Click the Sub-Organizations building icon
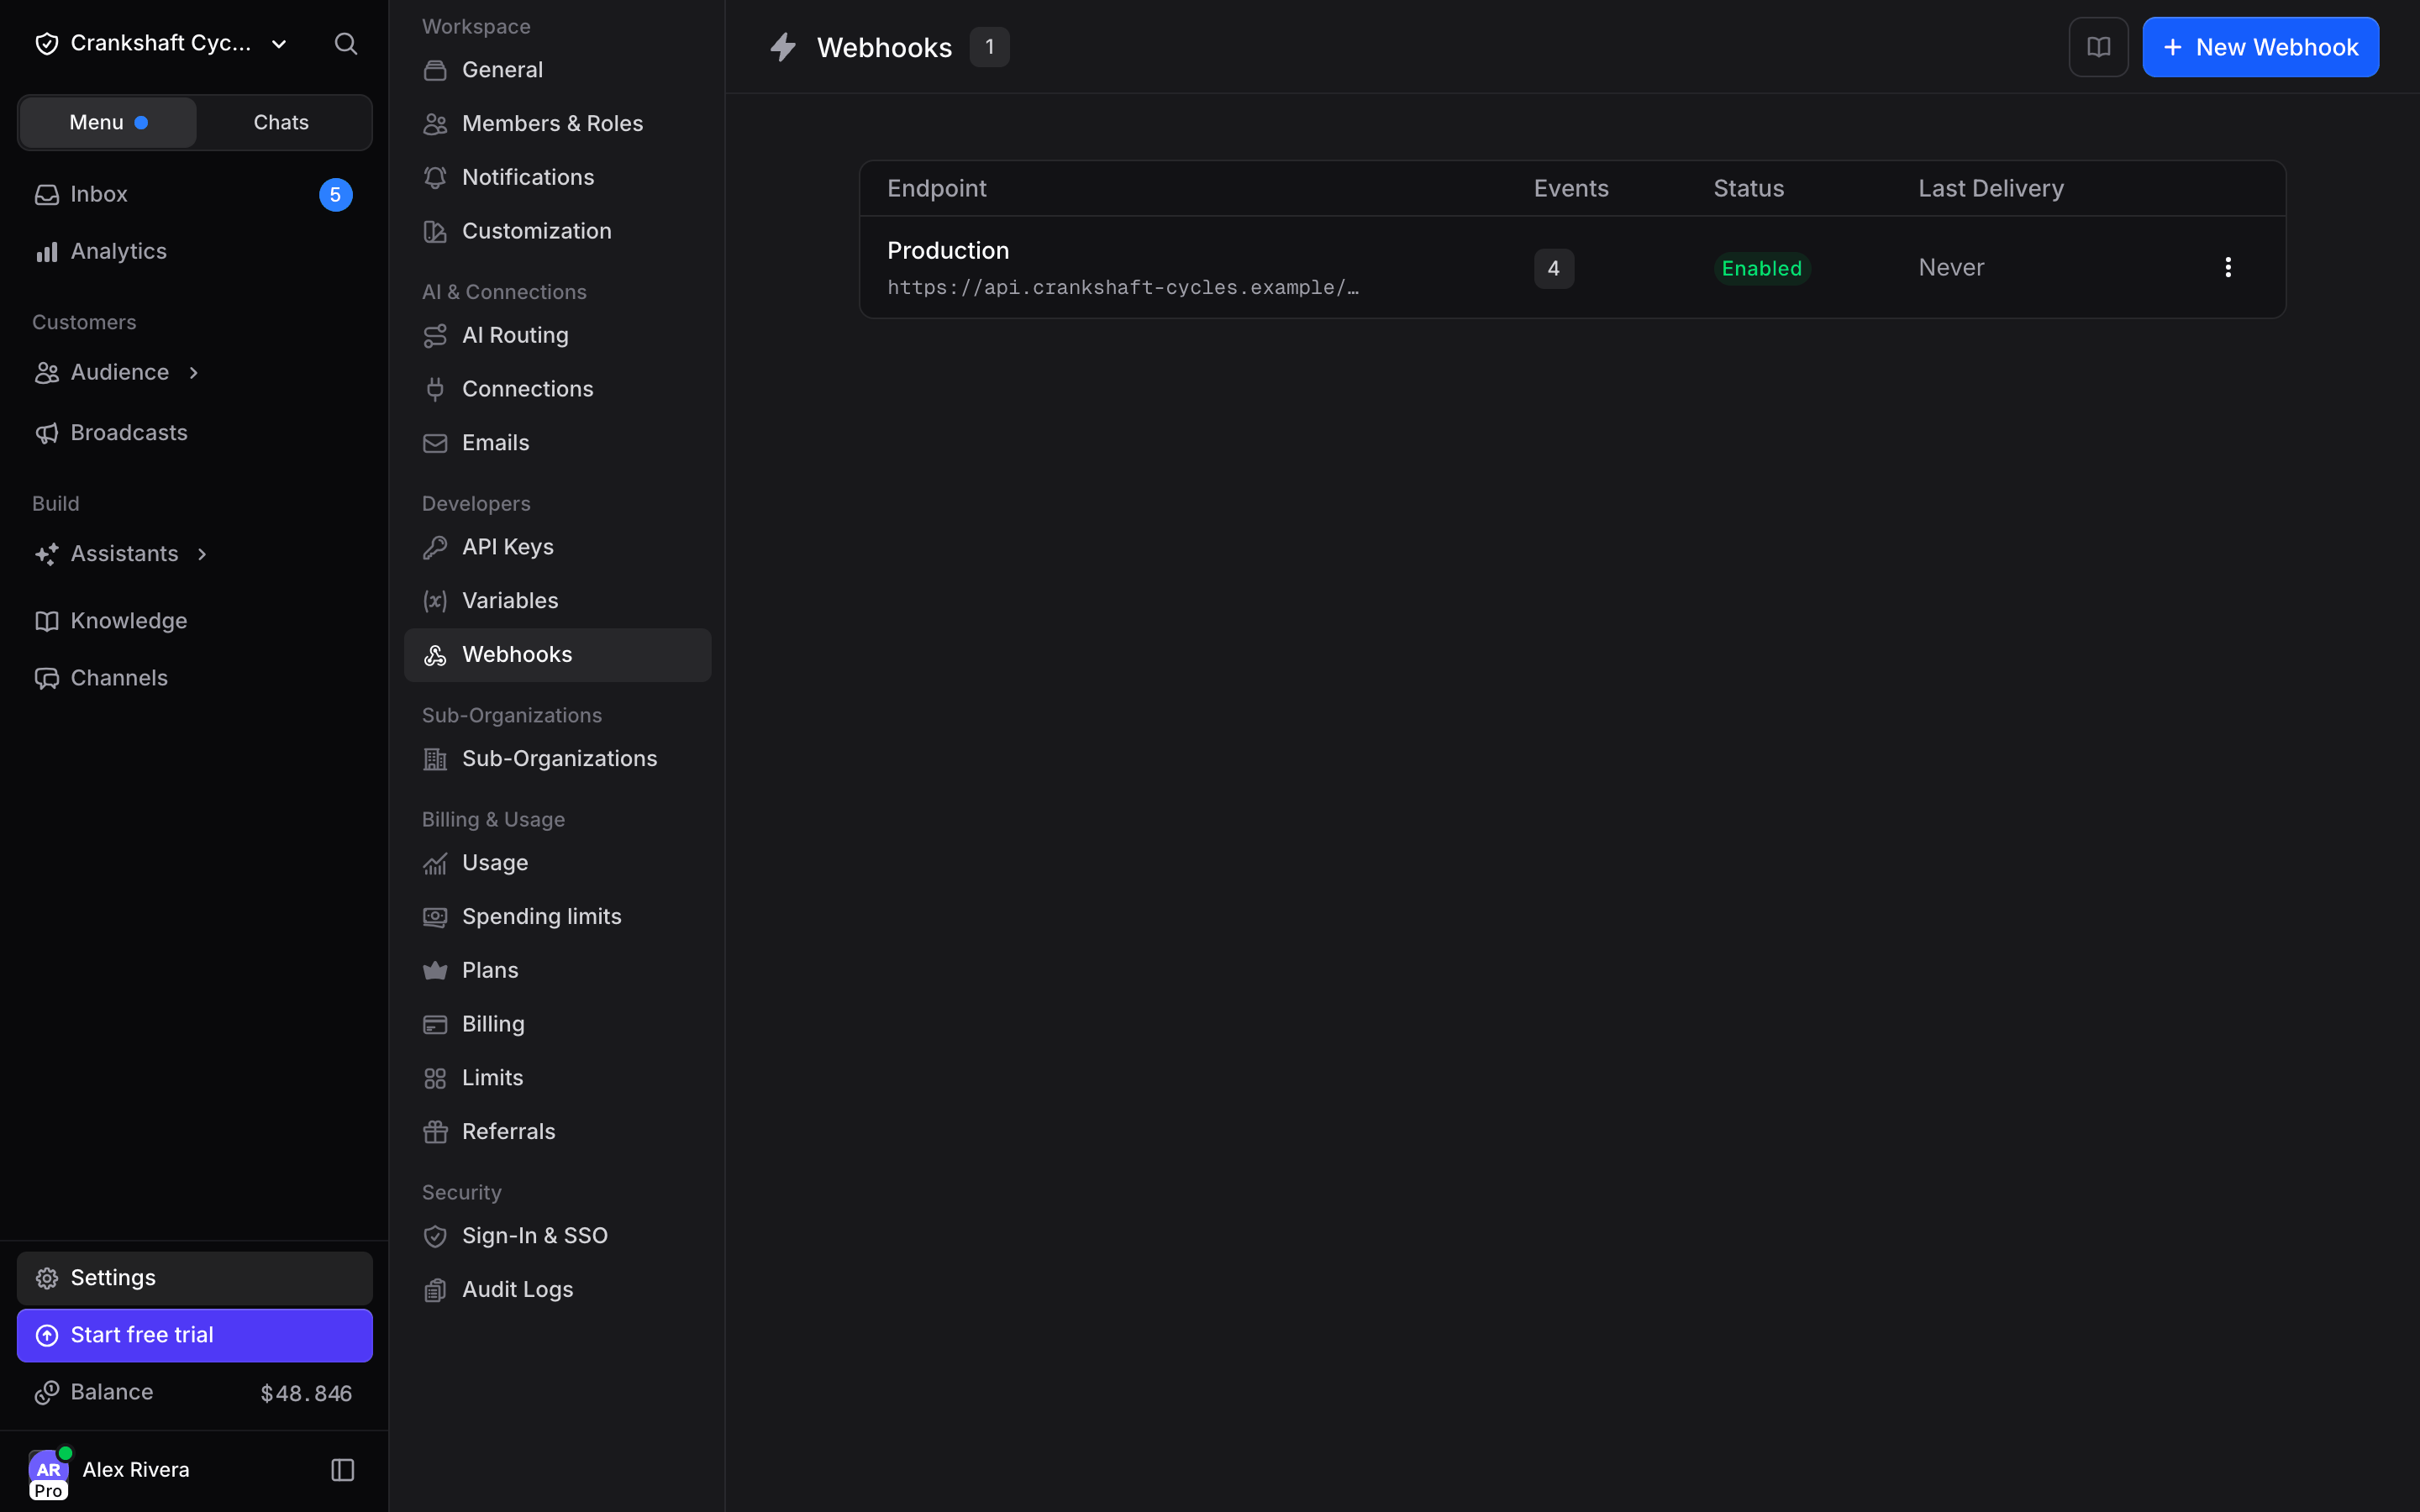 [435, 759]
